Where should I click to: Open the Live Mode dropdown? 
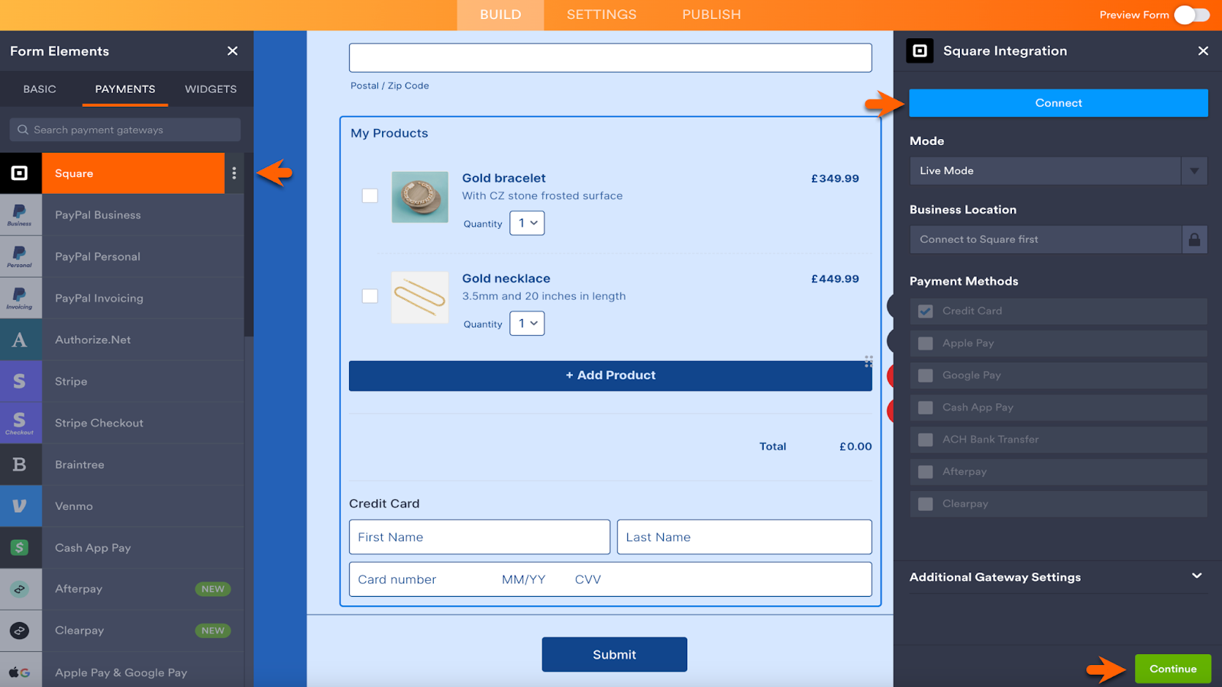(1058, 171)
